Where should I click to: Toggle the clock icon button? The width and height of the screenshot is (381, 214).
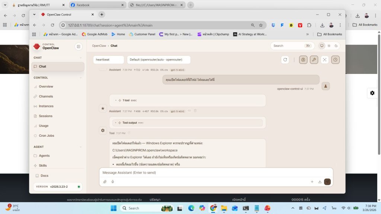(335, 60)
